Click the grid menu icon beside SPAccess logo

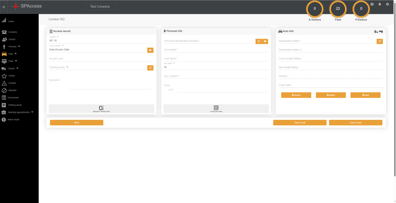click(4, 7)
